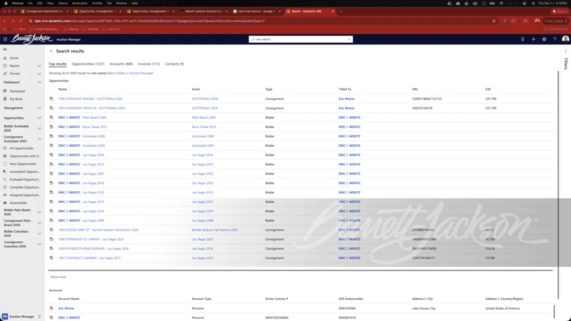Click the record icon for Palm Beach 2009 row

pos(51,117)
